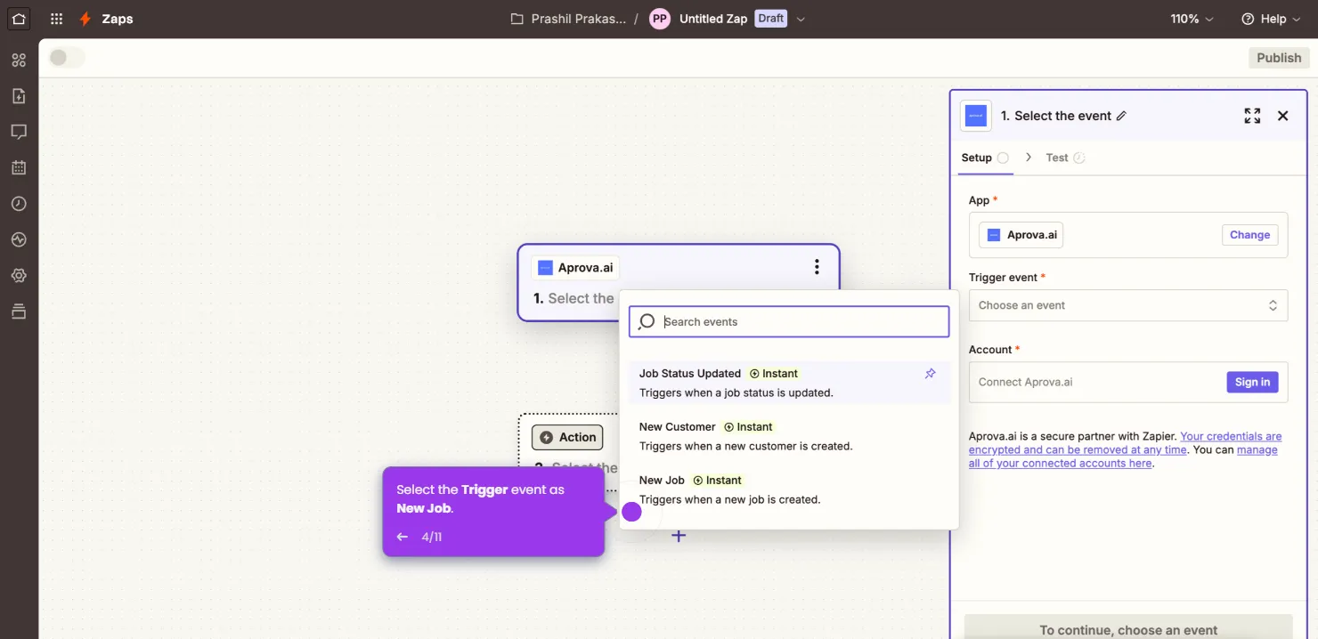
Task: Open the messages sidebar icon
Action: click(19, 131)
